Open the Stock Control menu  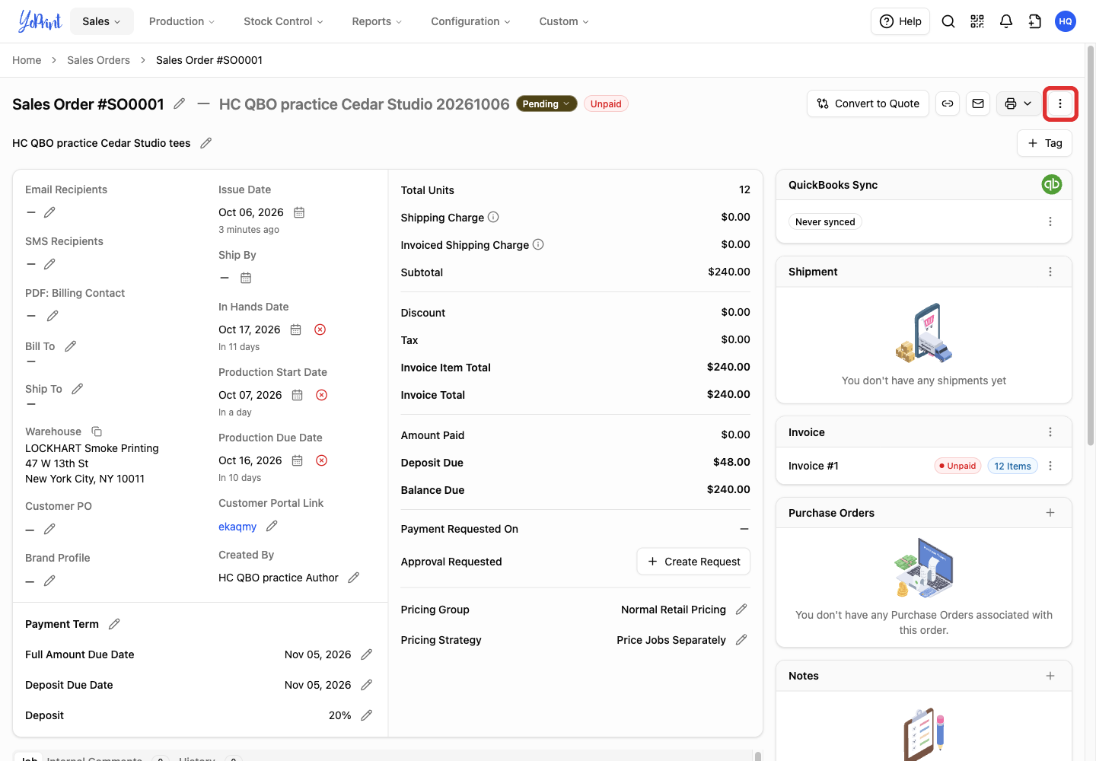coord(283,21)
